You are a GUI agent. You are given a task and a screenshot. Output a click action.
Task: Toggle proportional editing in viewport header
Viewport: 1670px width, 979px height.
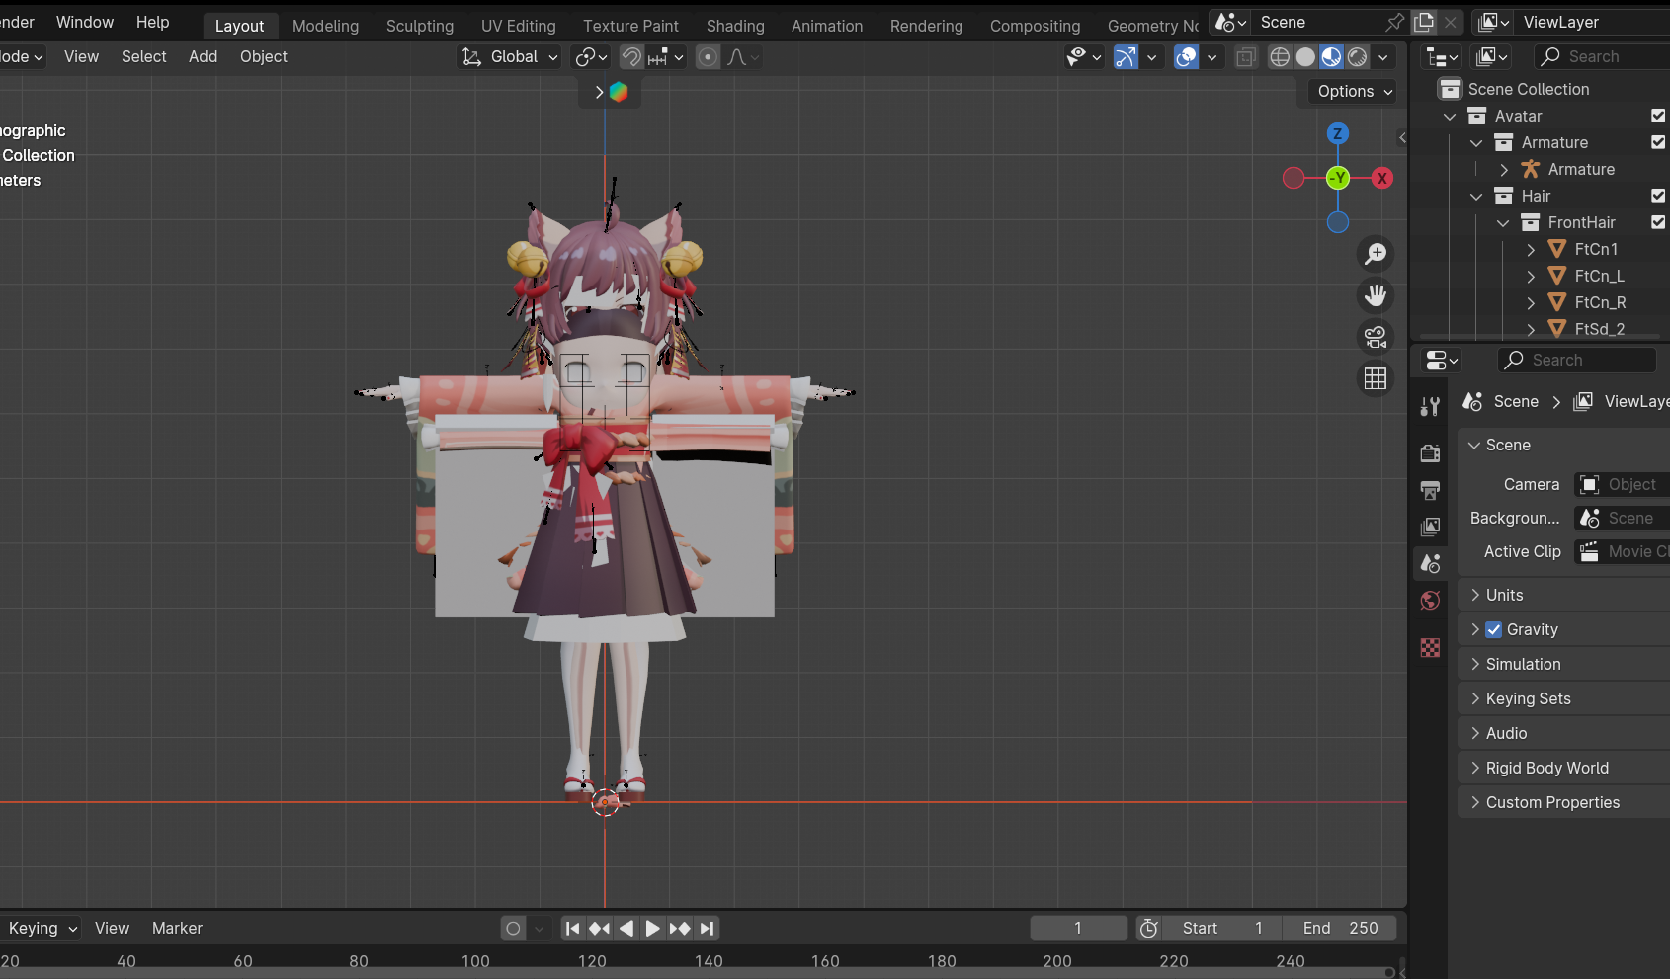tap(708, 57)
